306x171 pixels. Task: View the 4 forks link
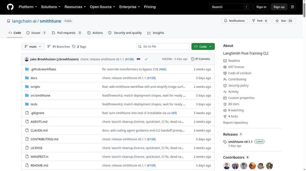pos(231,116)
